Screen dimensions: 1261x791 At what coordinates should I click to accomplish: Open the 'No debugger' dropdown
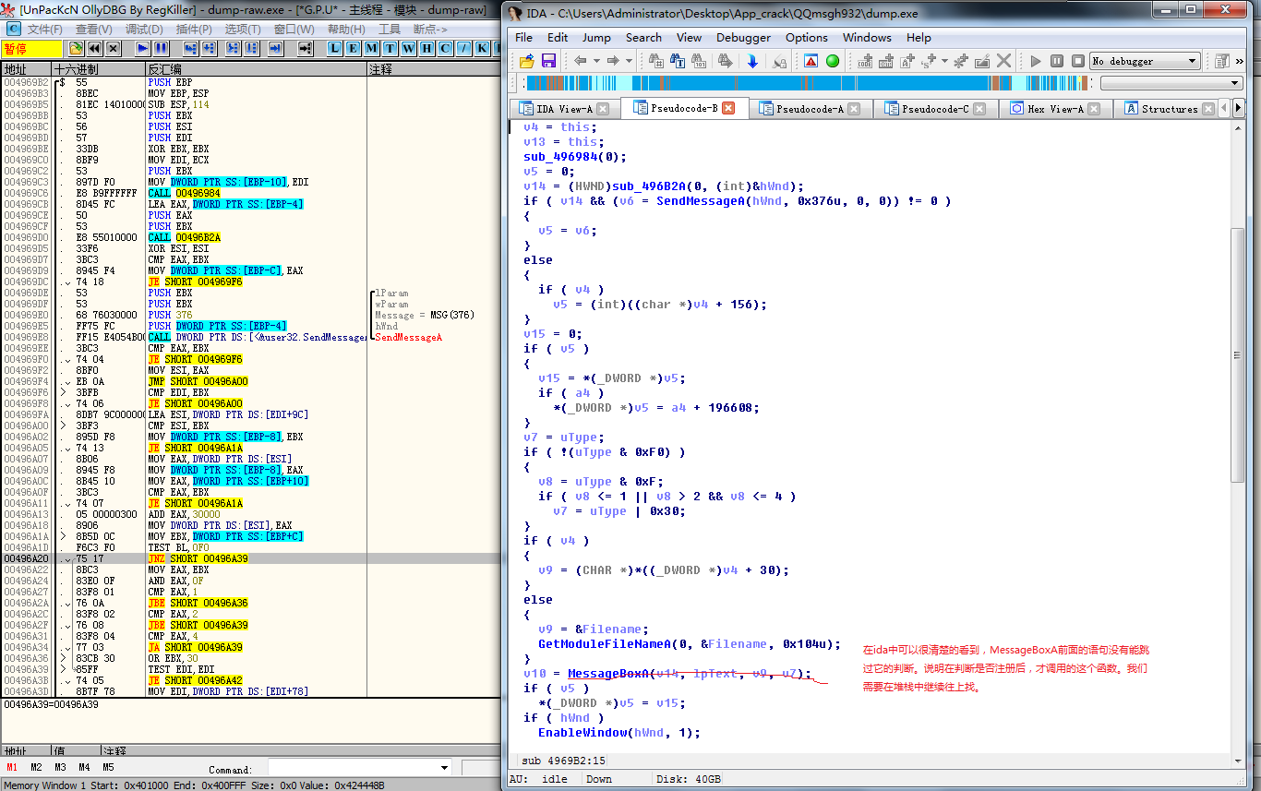1193,61
